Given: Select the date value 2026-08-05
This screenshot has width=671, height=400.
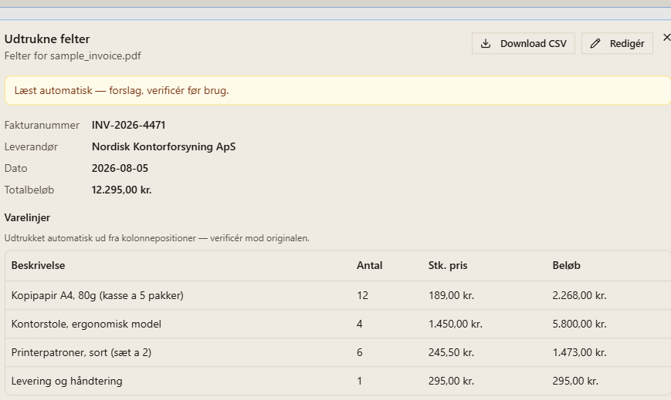Looking at the screenshot, I should (120, 168).
